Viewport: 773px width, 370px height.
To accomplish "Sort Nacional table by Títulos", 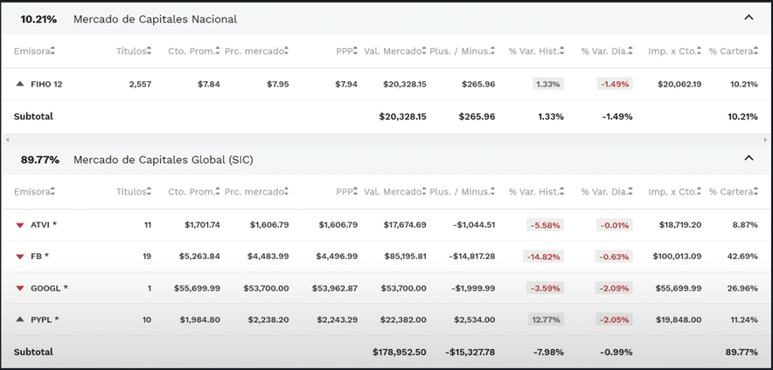I will click(x=135, y=51).
